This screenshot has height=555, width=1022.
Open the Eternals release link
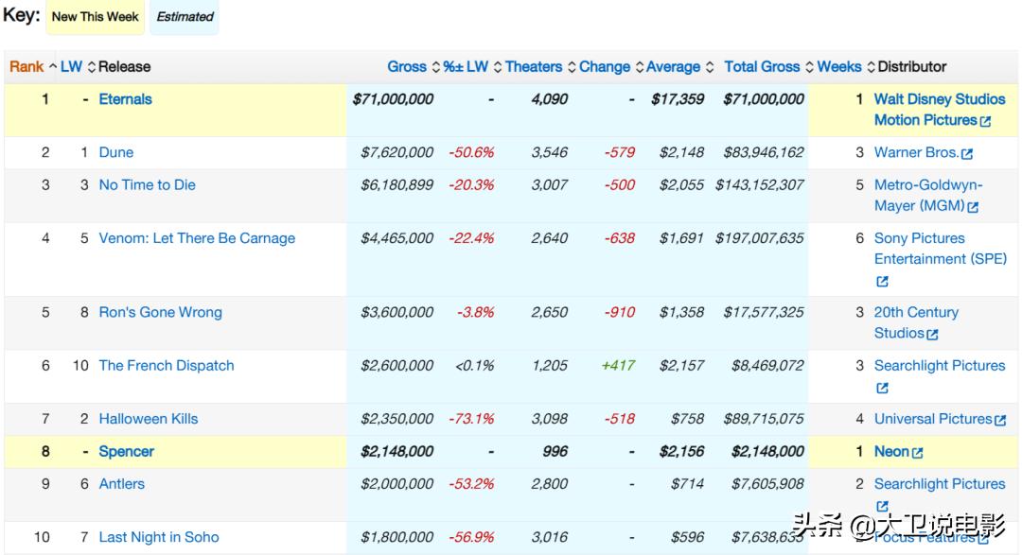(125, 99)
